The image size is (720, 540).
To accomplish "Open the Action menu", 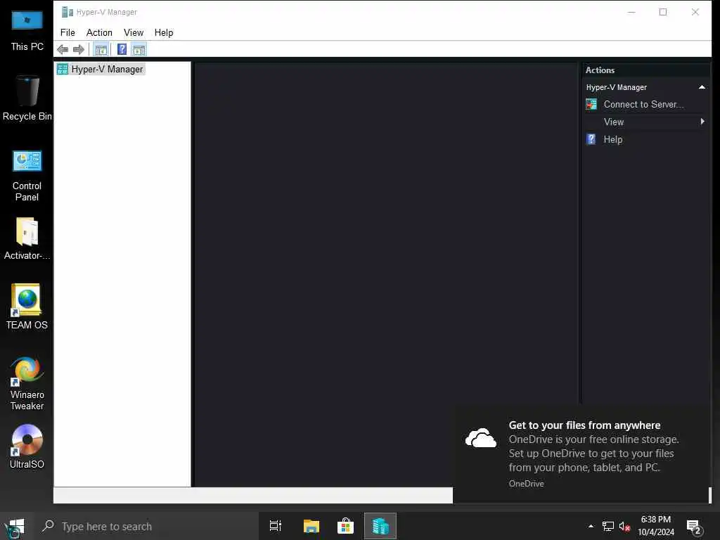I will (99, 32).
